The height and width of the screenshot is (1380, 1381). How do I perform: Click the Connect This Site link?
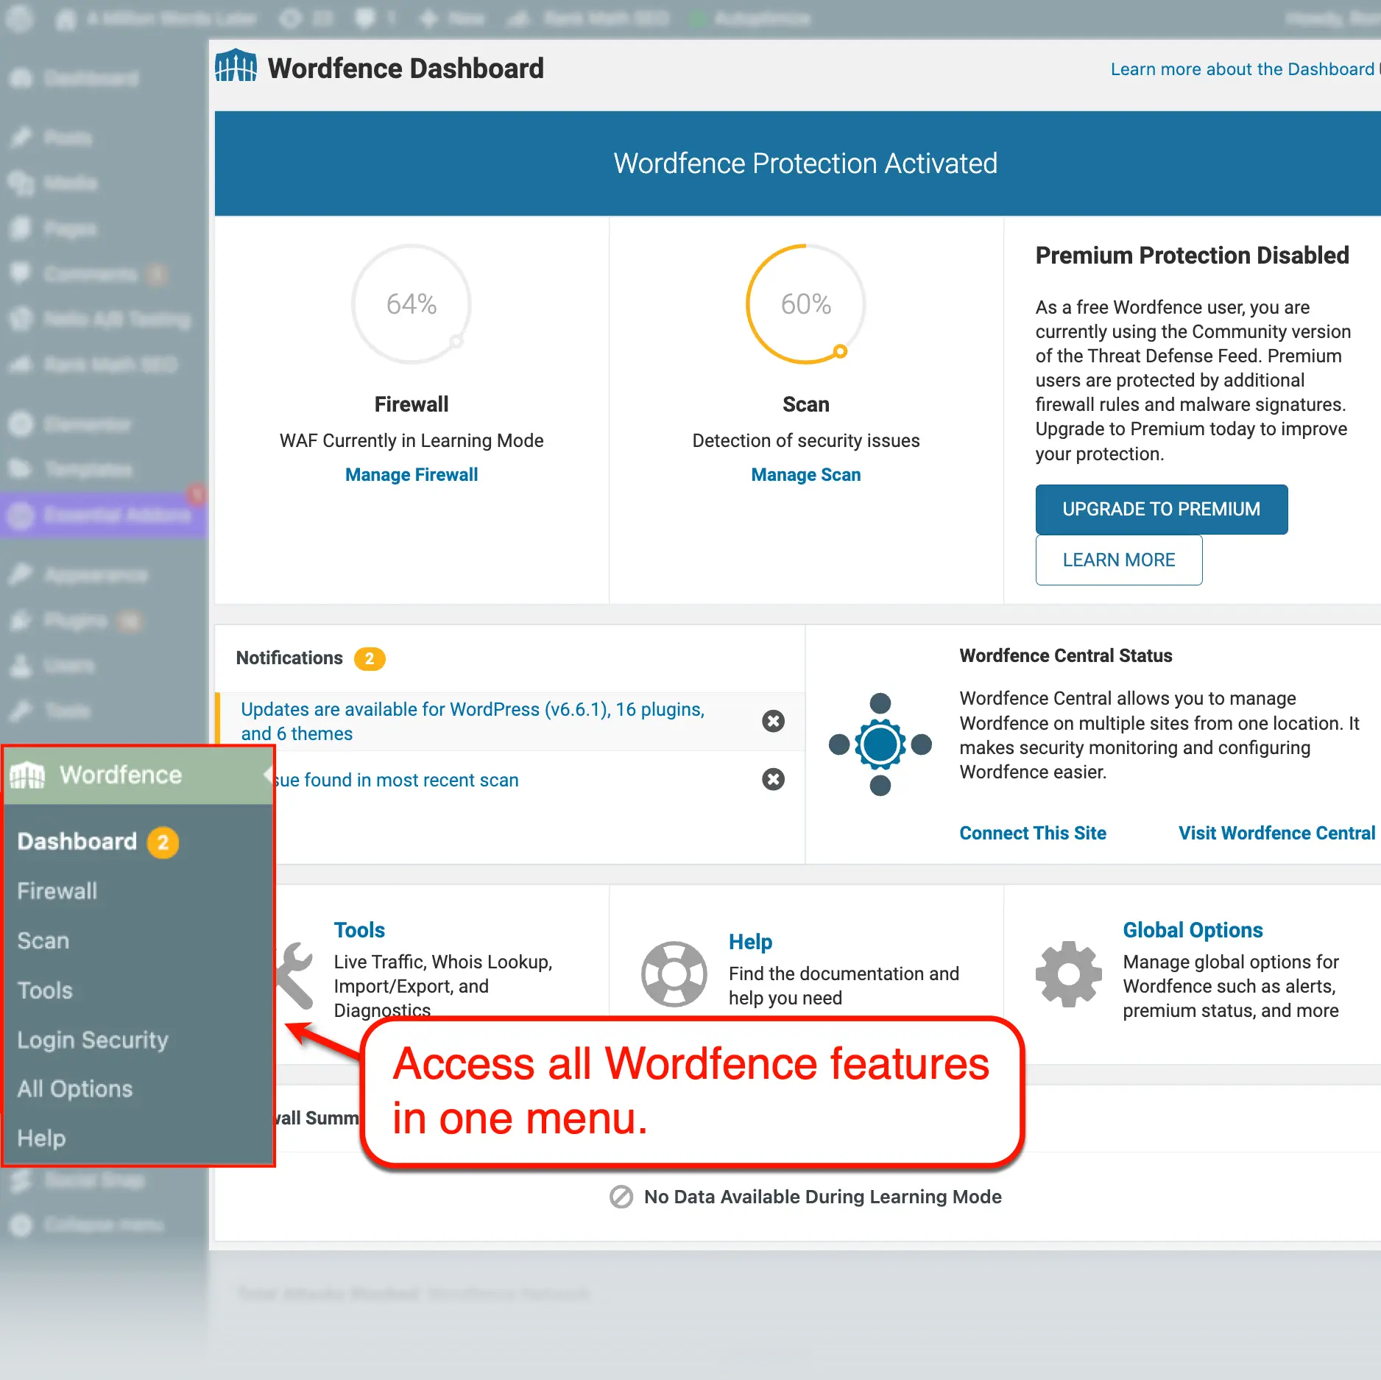pos(1032,833)
